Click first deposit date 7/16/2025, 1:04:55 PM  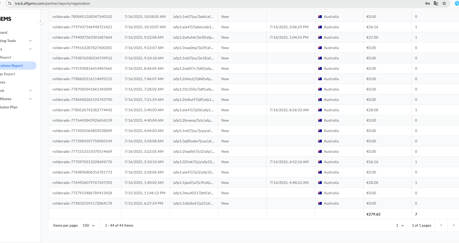(289, 37)
